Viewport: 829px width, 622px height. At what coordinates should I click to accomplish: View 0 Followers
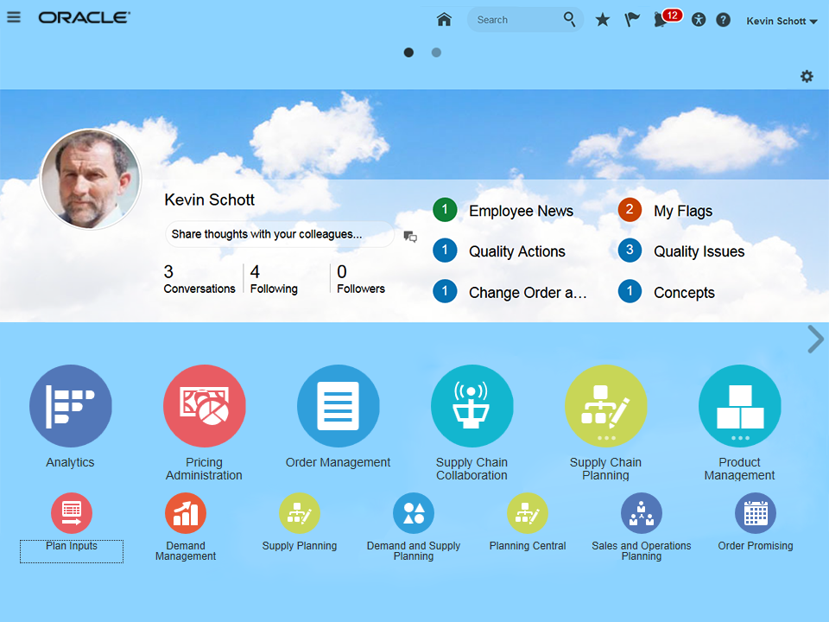point(361,279)
